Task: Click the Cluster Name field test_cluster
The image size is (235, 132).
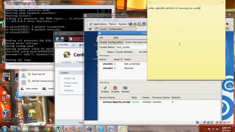Action: tap(131, 47)
